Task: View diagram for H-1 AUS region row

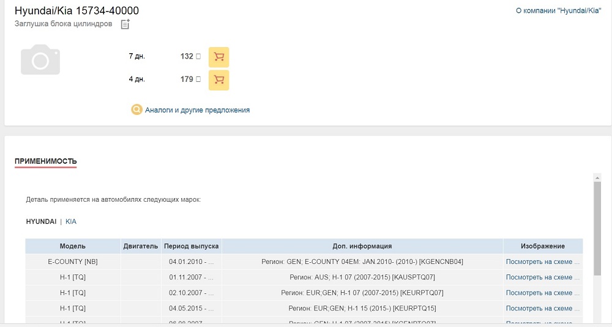Action: pyautogui.click(x=542, y=277)
